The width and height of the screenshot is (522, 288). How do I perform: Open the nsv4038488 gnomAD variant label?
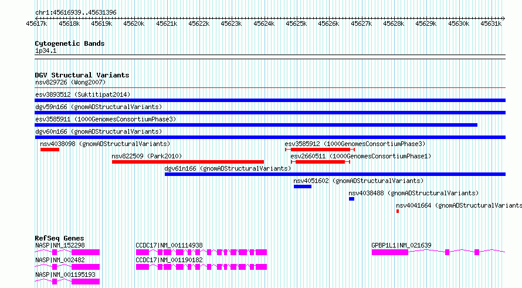(x=413, y=193)
